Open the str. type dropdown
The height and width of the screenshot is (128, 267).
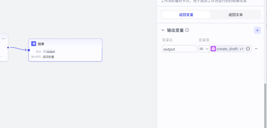pyautogui.click(x=204, y=49)
